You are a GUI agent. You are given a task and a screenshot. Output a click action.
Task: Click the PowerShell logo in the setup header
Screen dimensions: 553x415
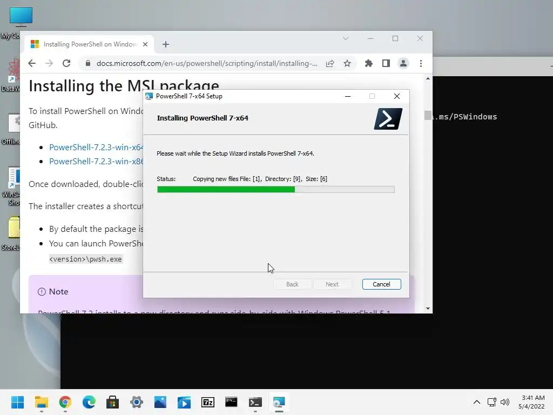click(388, 119)
